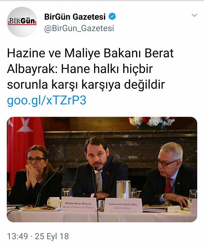The width and height of the screenshot is (204, 246).
Task: Select the tweet headline text
Action: (x=90, y=69)
